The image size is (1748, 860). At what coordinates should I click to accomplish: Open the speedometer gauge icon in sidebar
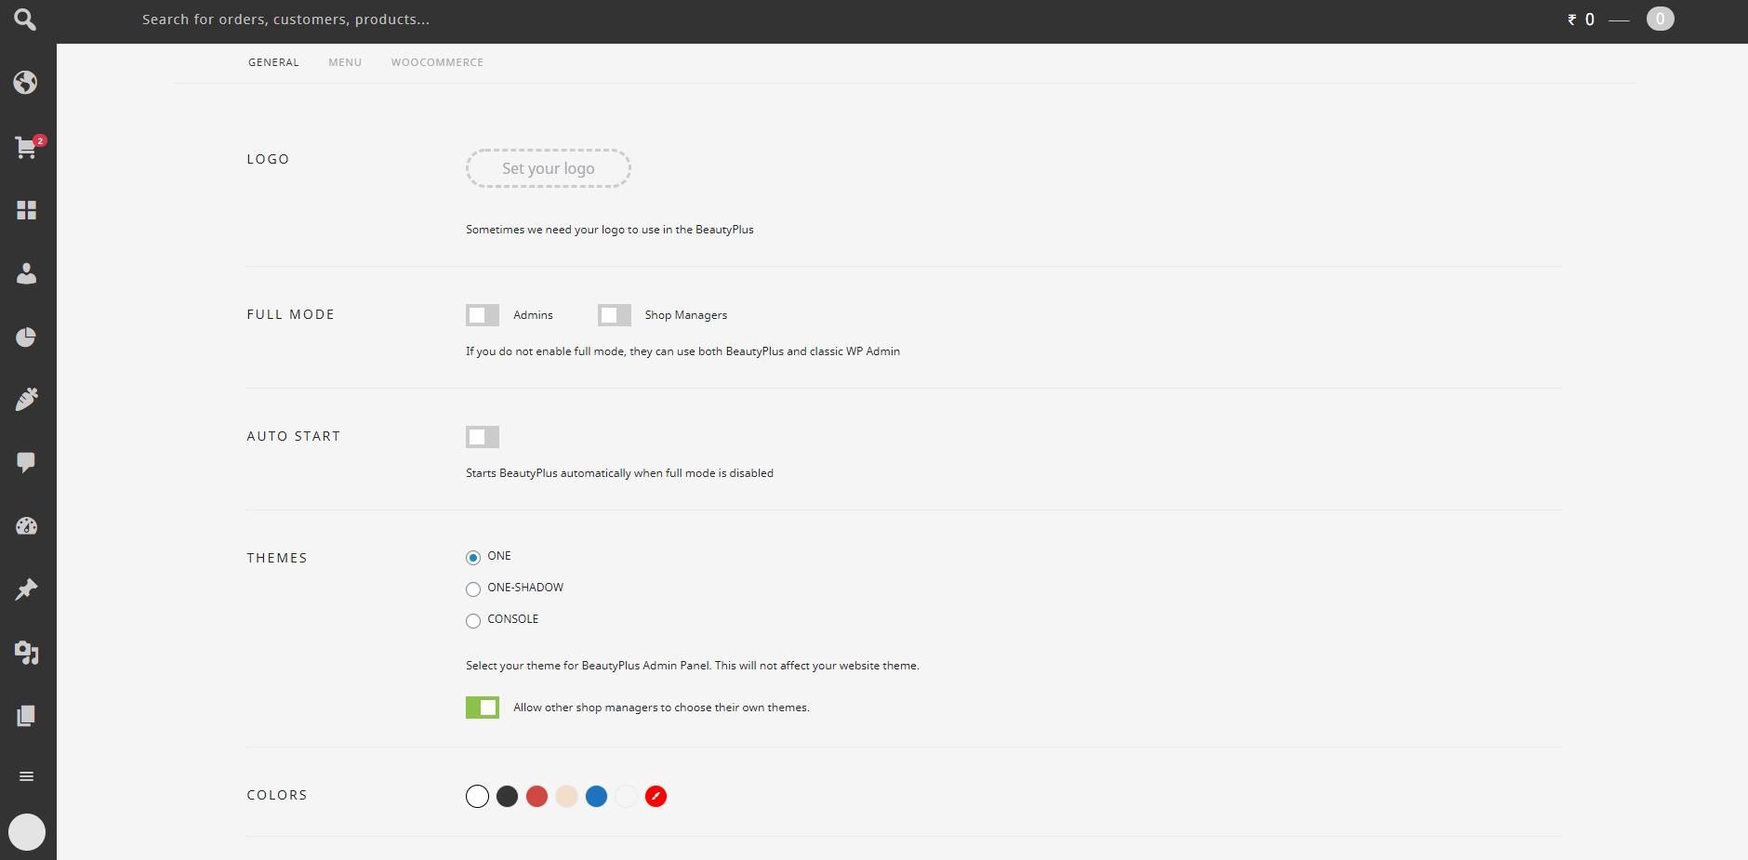coord(26,526)
